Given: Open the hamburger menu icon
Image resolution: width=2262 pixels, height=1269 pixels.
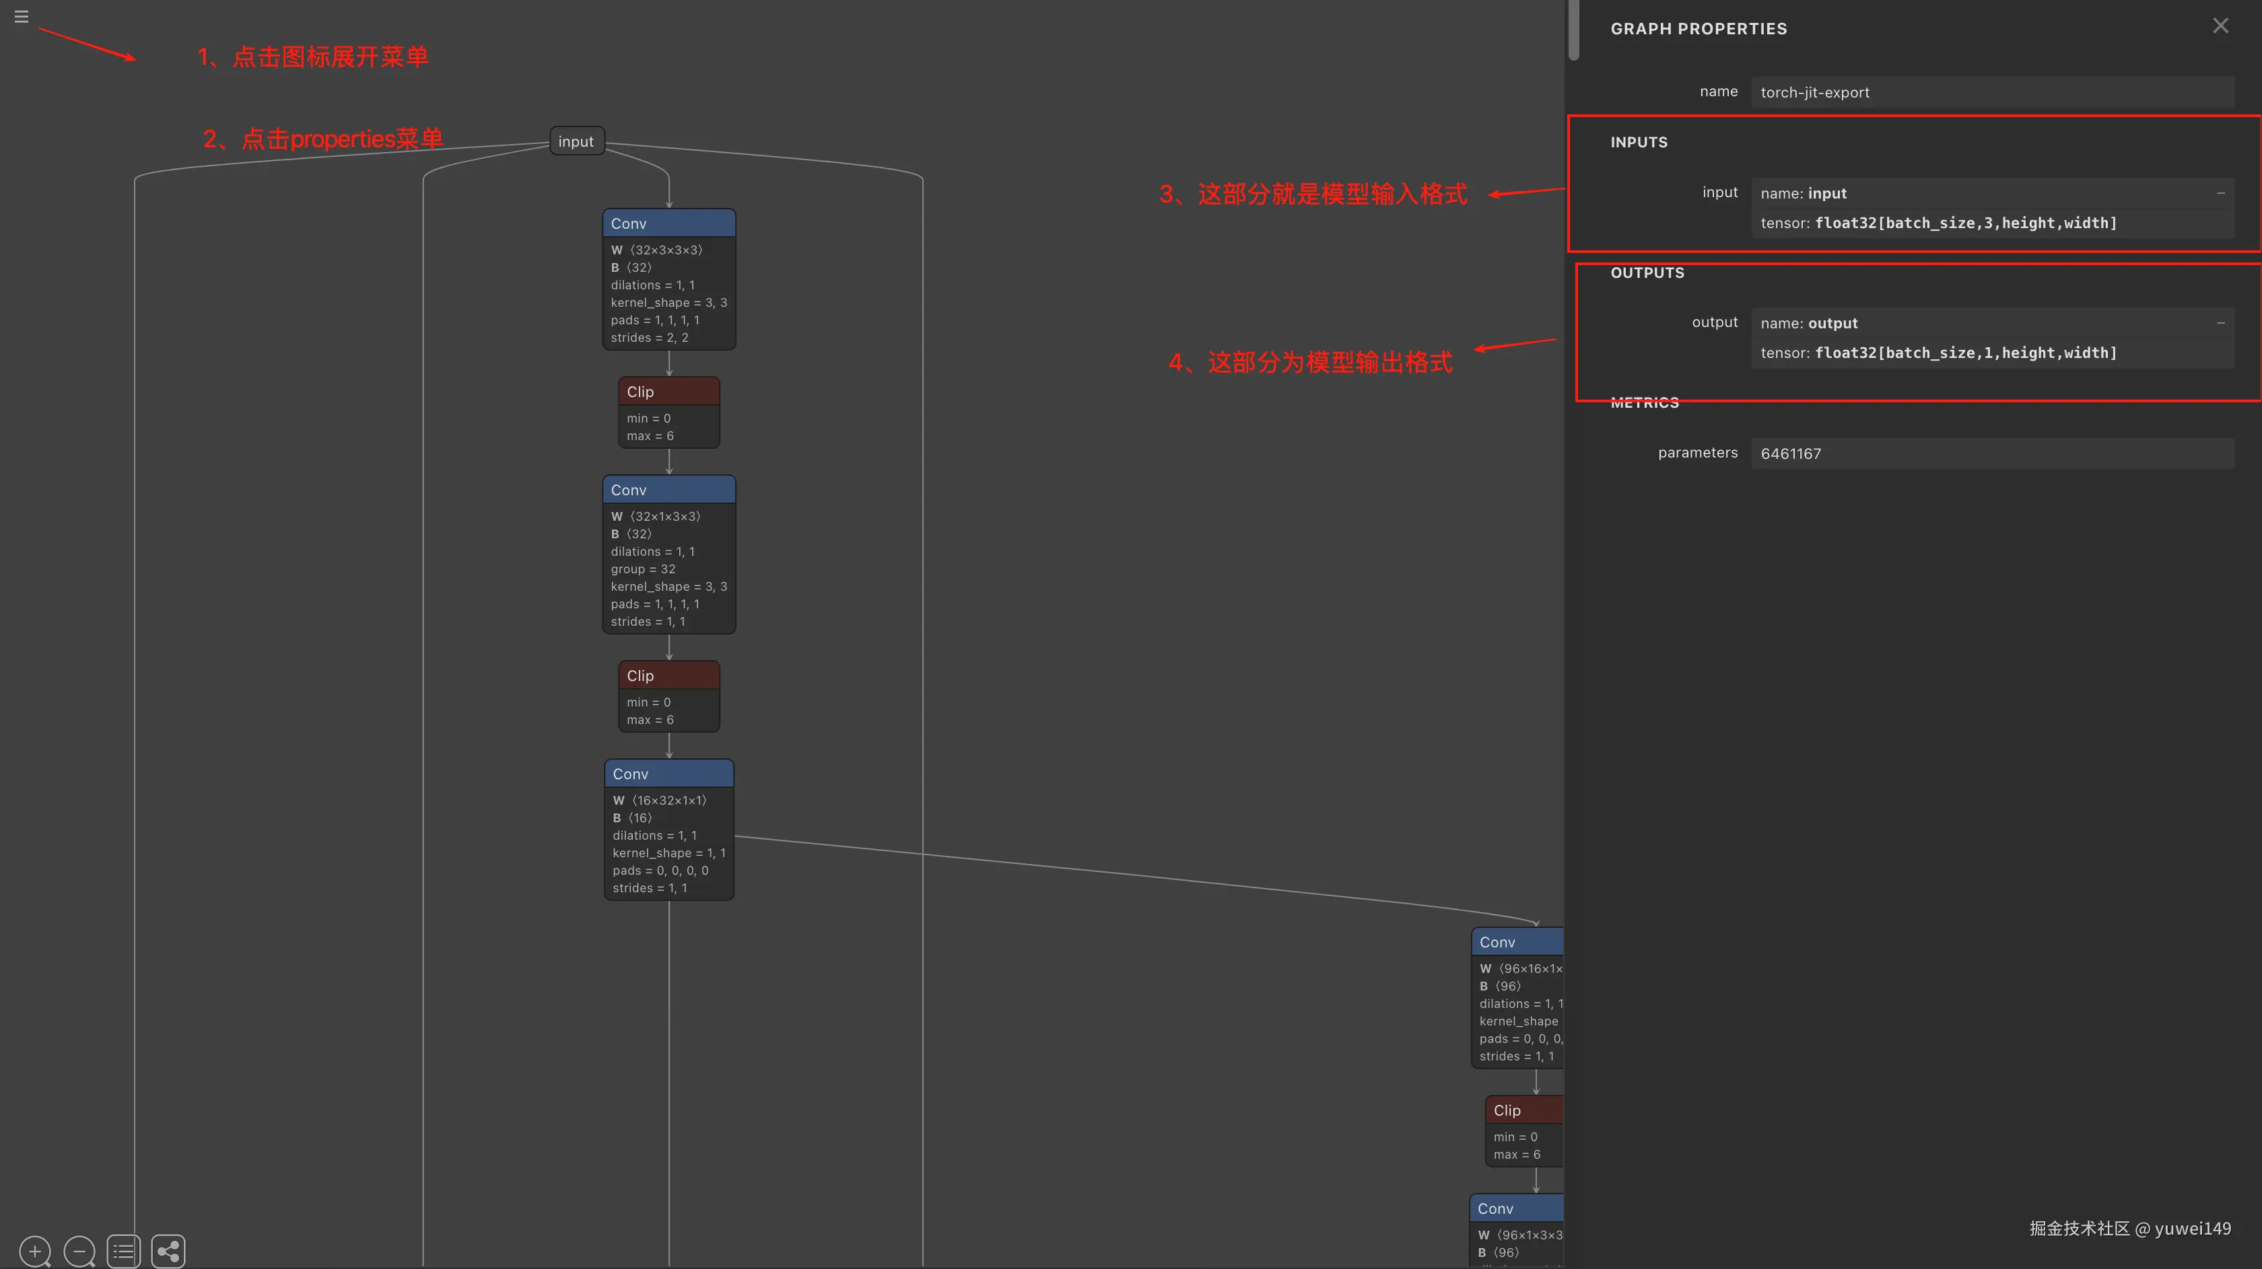Looking at the screenshot, I should tap(21, 17).
